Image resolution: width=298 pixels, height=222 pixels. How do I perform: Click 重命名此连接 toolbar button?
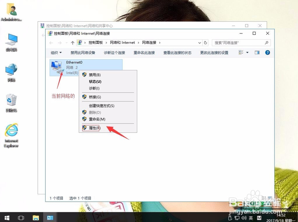pyautogui.click(x=144, y=53)
